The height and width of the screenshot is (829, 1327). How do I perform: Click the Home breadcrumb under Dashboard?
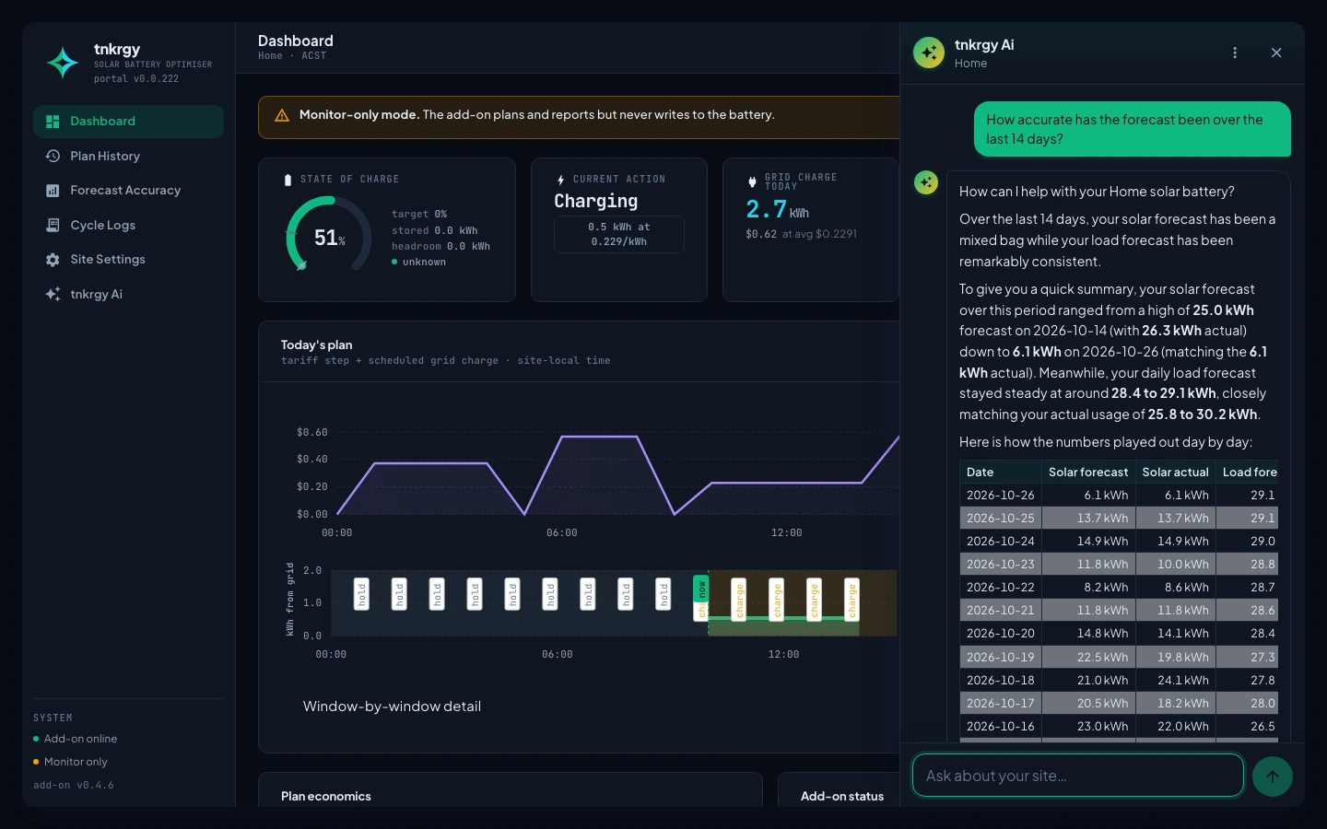270,56
